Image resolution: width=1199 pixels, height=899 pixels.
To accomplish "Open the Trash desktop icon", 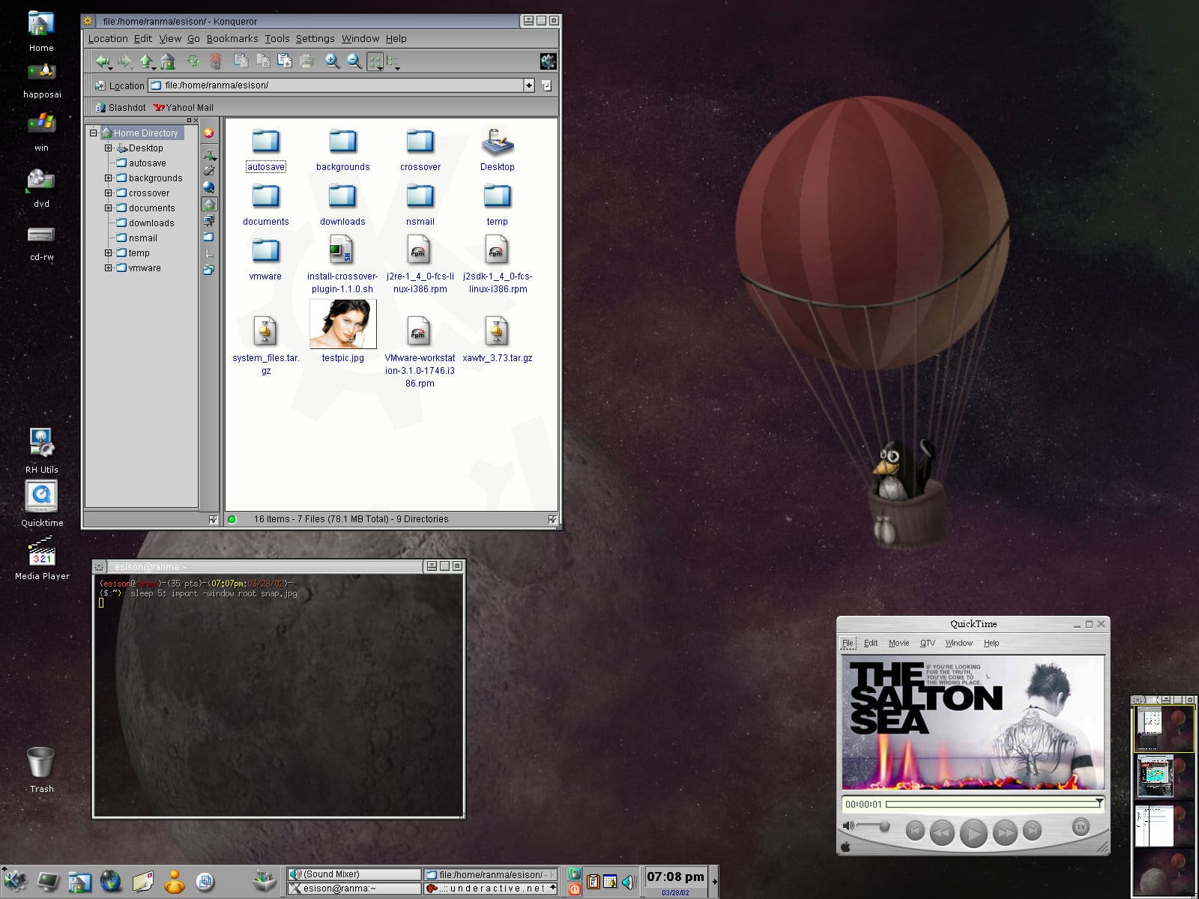I will 41,770.
